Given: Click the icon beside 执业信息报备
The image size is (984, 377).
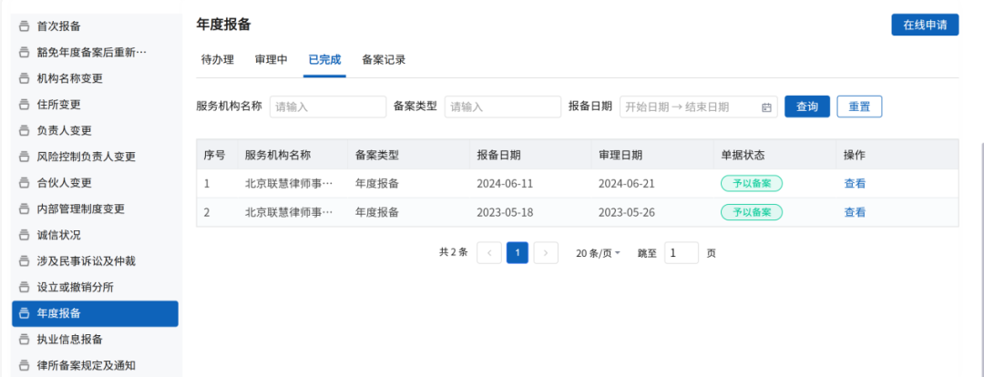Looking at the screenshot, I should coord(25,340).
